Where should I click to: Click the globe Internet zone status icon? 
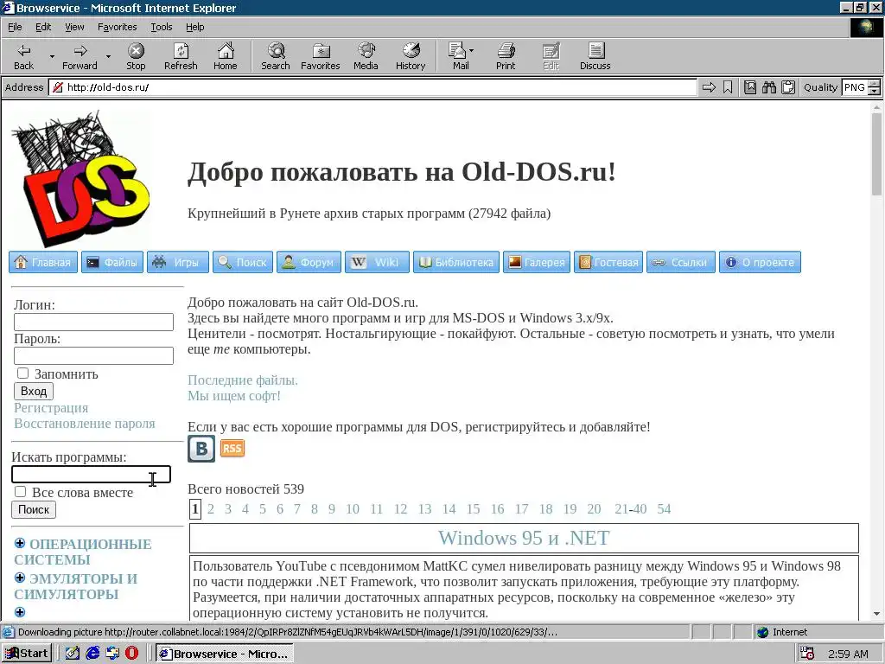point(762,632)
